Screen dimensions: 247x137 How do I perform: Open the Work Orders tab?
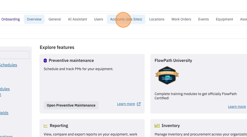[x=181, y=19]
